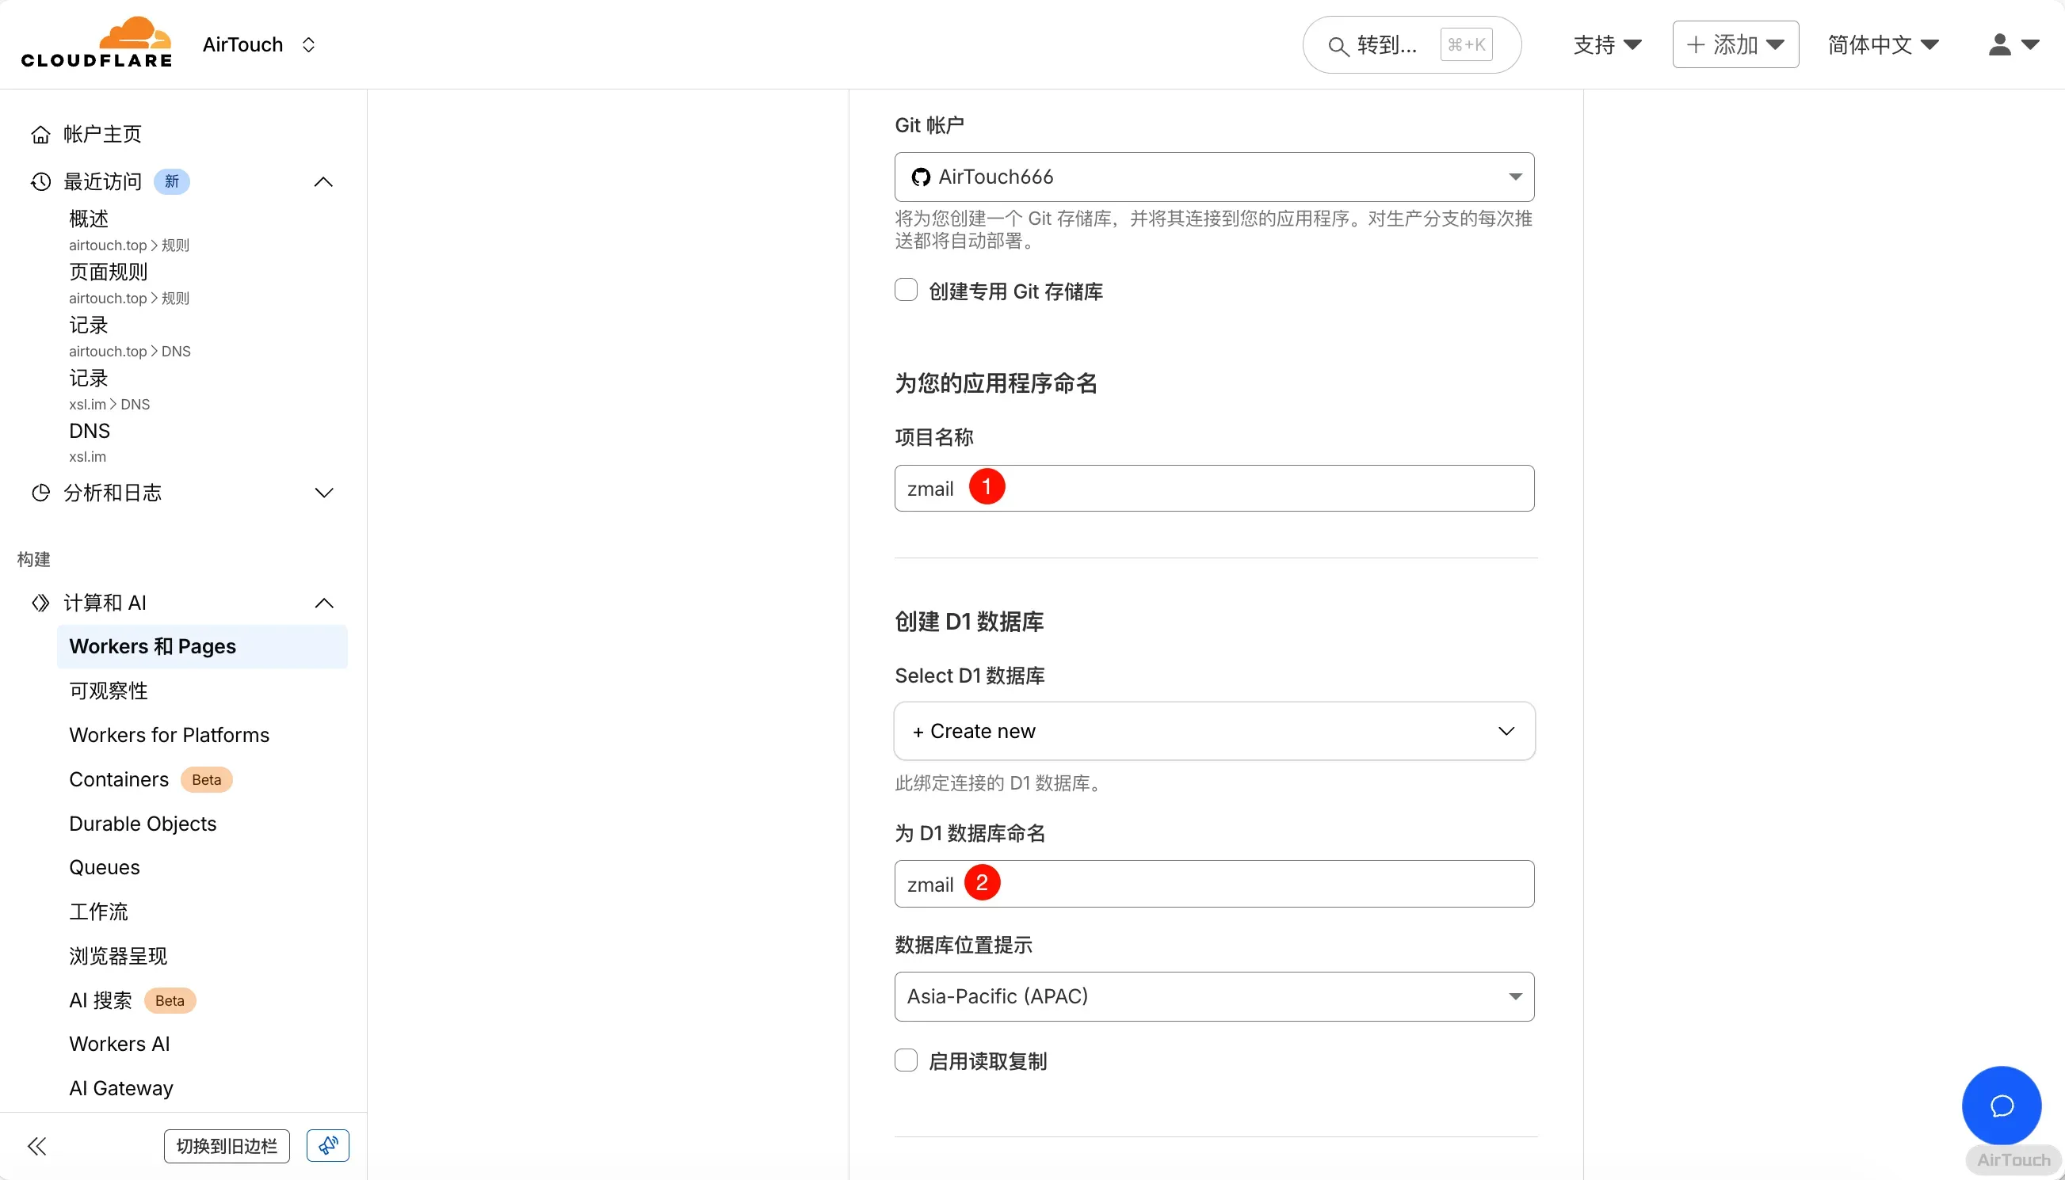
Task: Click the 切换到旧边栏 button
Action: (226, 1146)
